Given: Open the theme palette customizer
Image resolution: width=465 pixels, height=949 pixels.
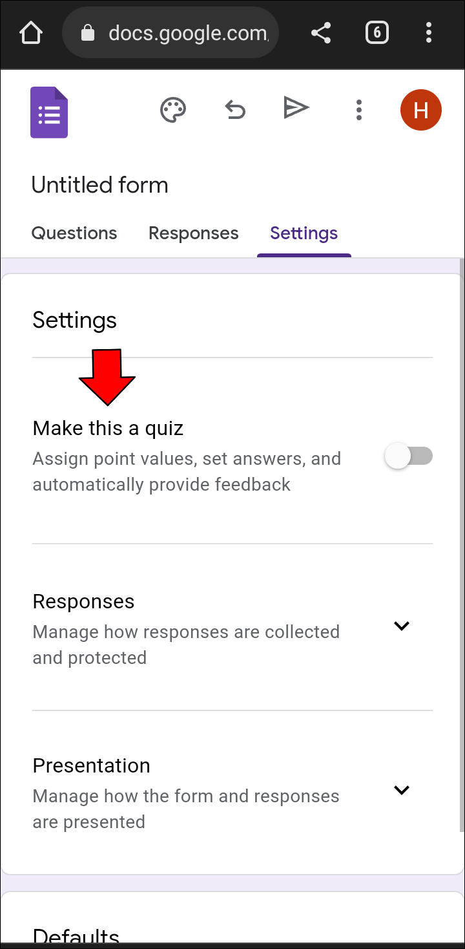Looking at the screenshot, I should [172, 110].
